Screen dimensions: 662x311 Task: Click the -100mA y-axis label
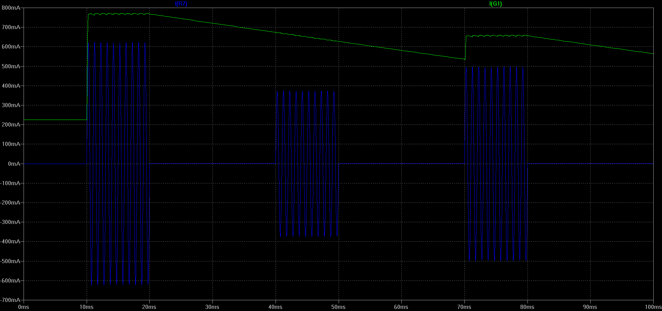tap(10, 183)
